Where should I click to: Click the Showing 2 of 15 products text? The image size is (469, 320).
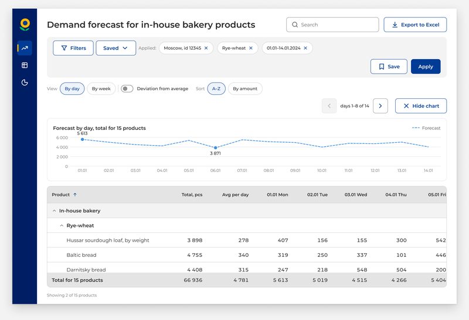click(72, 295)
